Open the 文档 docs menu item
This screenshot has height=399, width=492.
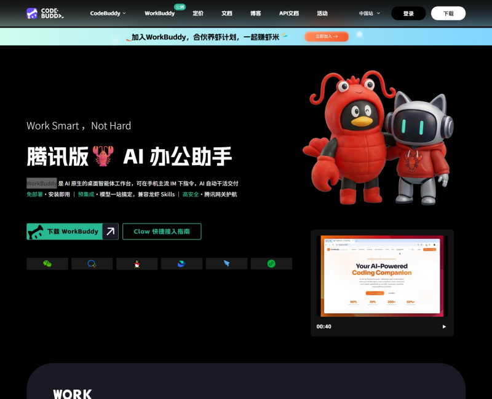coord(227,13)
